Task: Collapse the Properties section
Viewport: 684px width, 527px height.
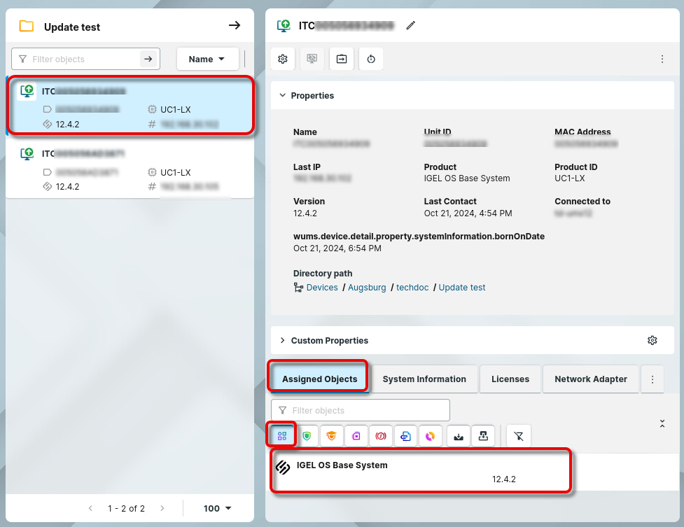Action: pos(283,96)
